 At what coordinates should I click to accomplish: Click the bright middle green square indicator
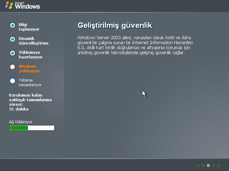click(208, 165)
